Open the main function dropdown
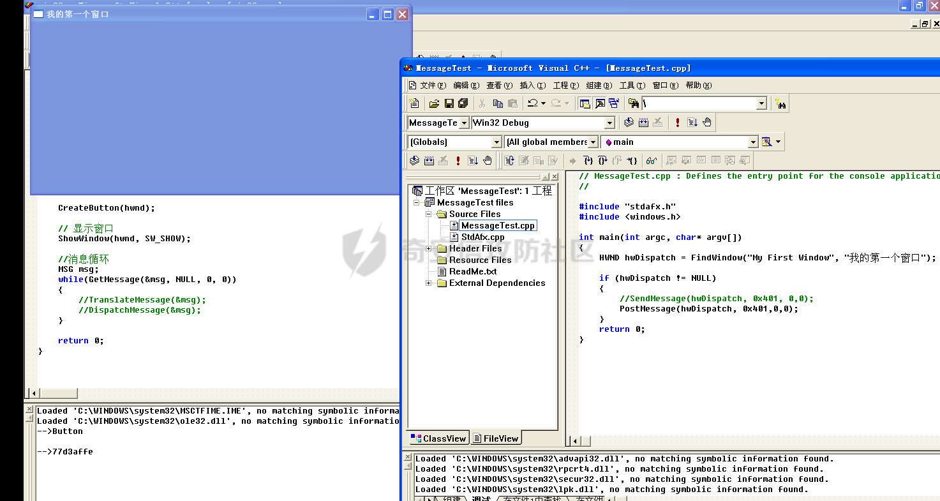 (753, 142)
